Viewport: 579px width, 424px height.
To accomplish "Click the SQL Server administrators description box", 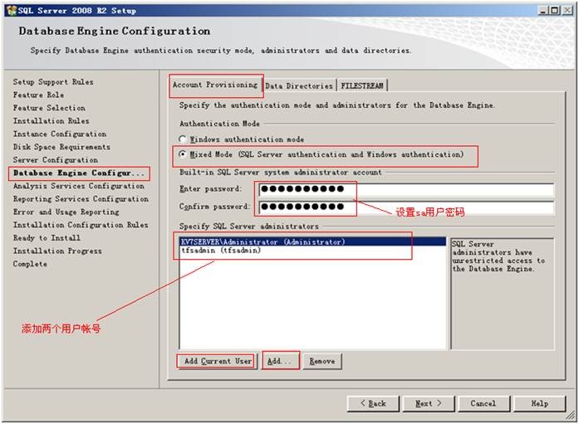I will click(x=503, y=294).
